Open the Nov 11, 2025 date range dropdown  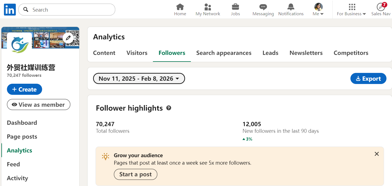click(139, 79)
